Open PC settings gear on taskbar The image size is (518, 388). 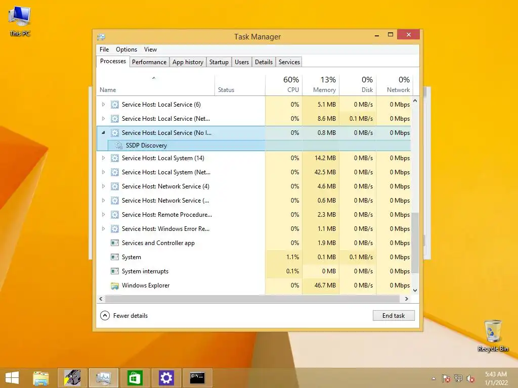tap(166, 378)
